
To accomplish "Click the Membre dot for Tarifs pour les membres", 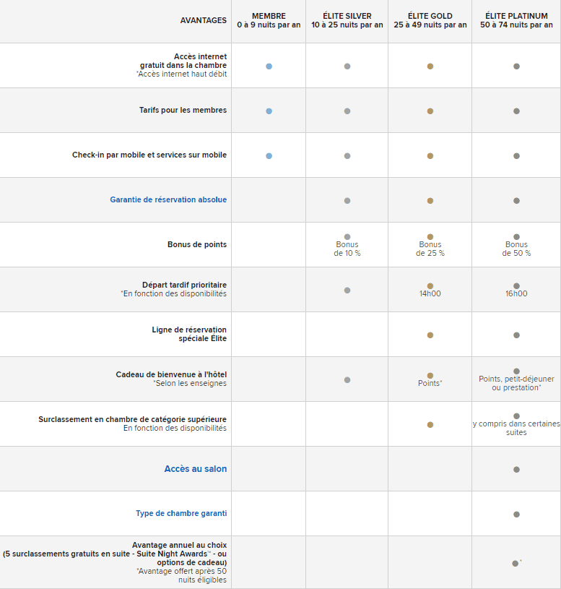I will [x=269, y=111].
